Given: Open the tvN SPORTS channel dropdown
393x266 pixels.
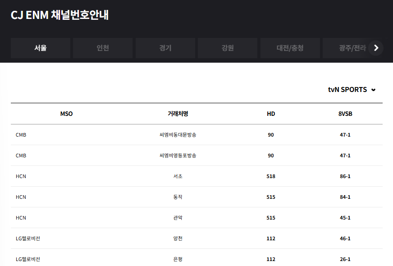Looking at the screenshot, I should 348,90.
